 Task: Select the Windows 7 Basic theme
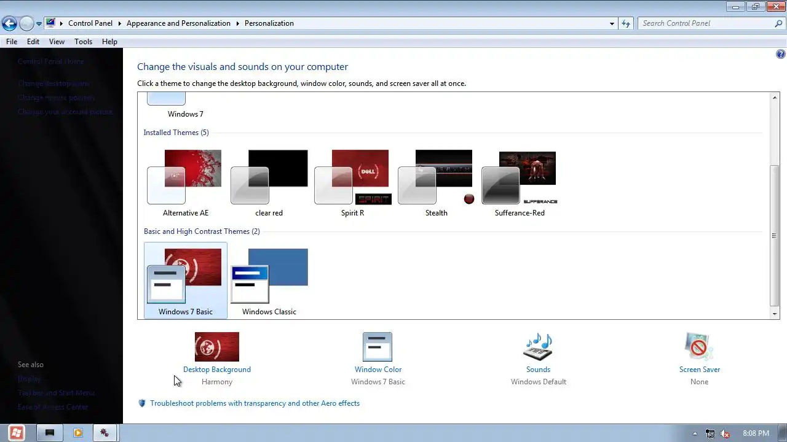click(x=185, y=281)
